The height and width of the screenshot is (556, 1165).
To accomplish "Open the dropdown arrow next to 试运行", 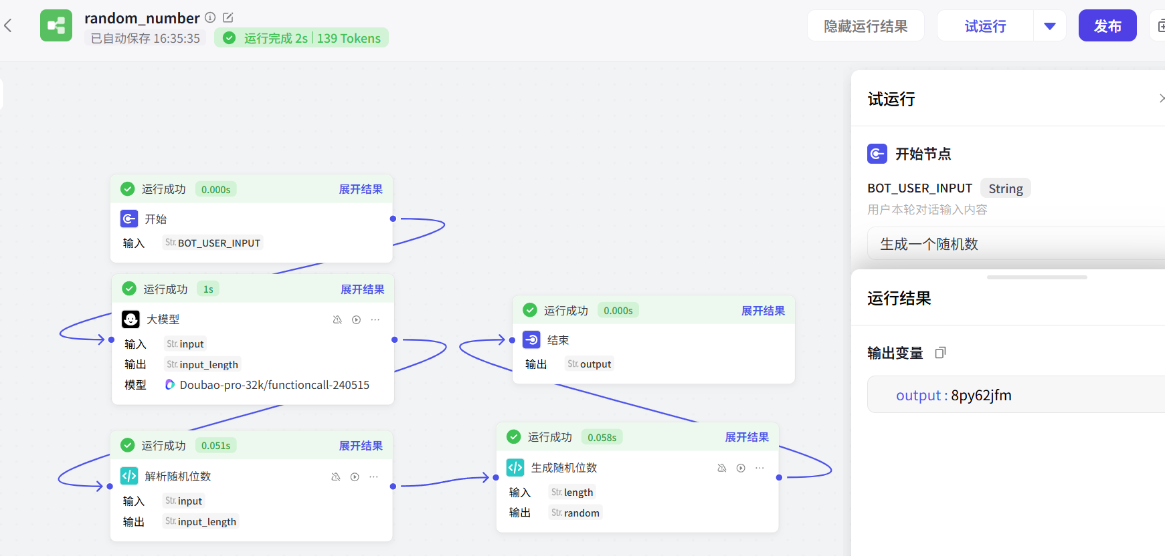I will (x=1049, y=26).
